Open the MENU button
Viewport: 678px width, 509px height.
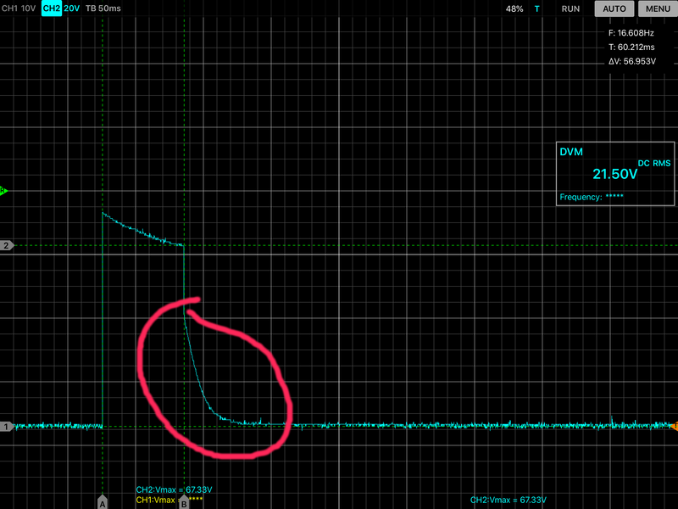(x=658, y=8)
